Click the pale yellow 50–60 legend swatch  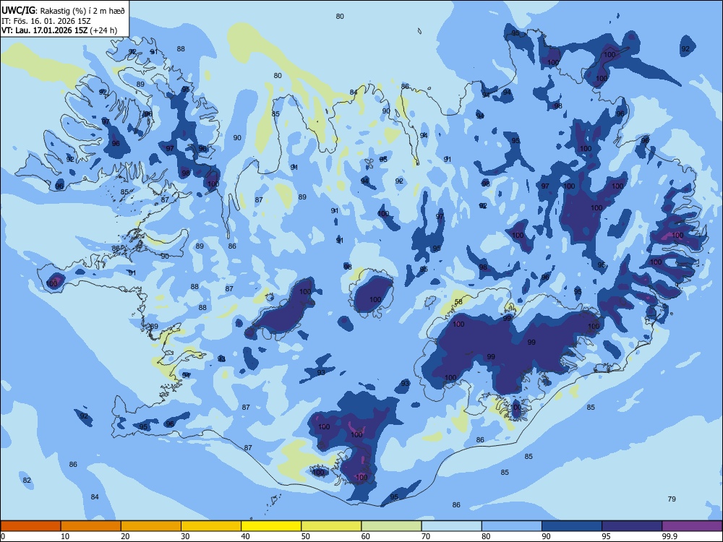click(332, 526)
